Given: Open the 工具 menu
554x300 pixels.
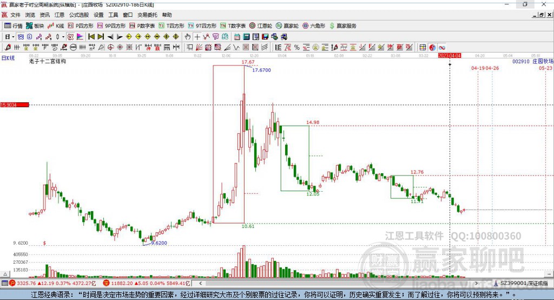Looking at the screenshot, I should click(113, 15).
